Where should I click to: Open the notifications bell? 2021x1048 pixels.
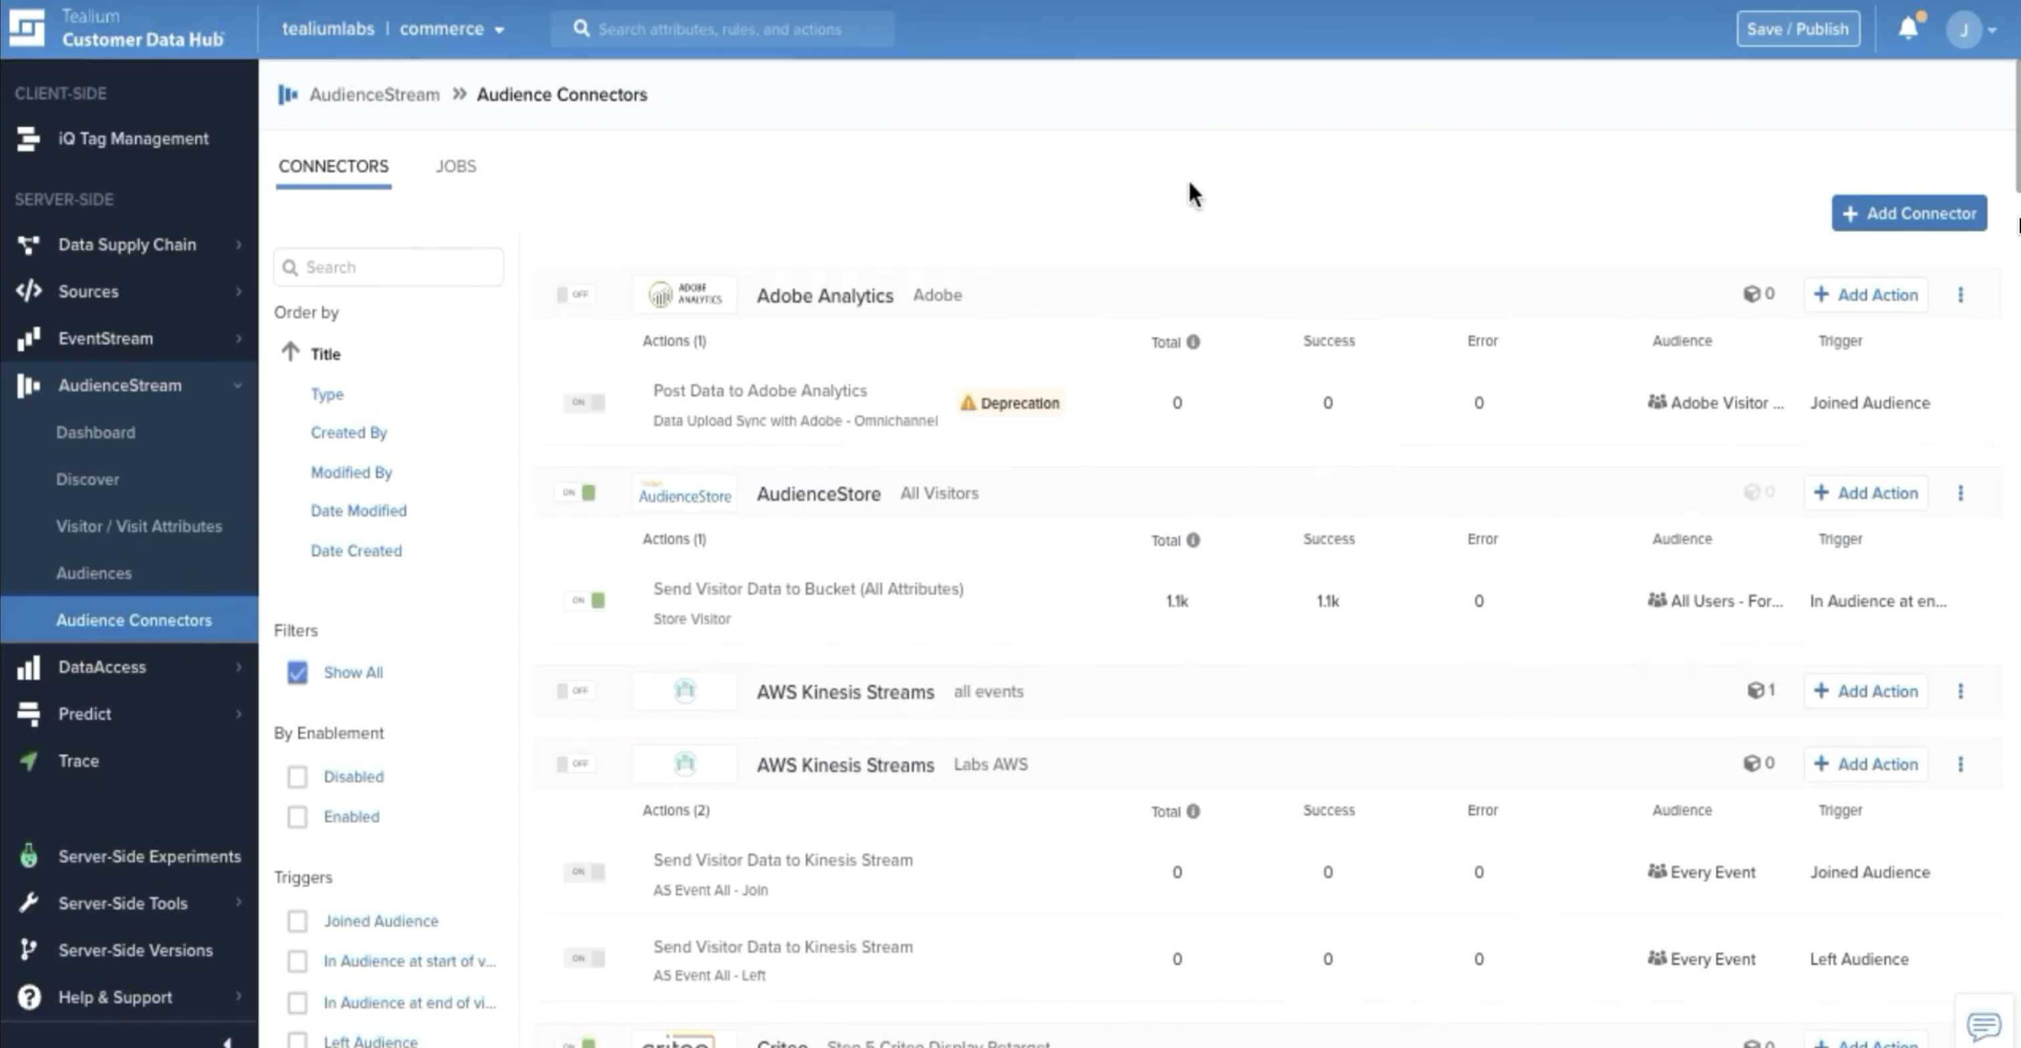tap(1909, 28)
